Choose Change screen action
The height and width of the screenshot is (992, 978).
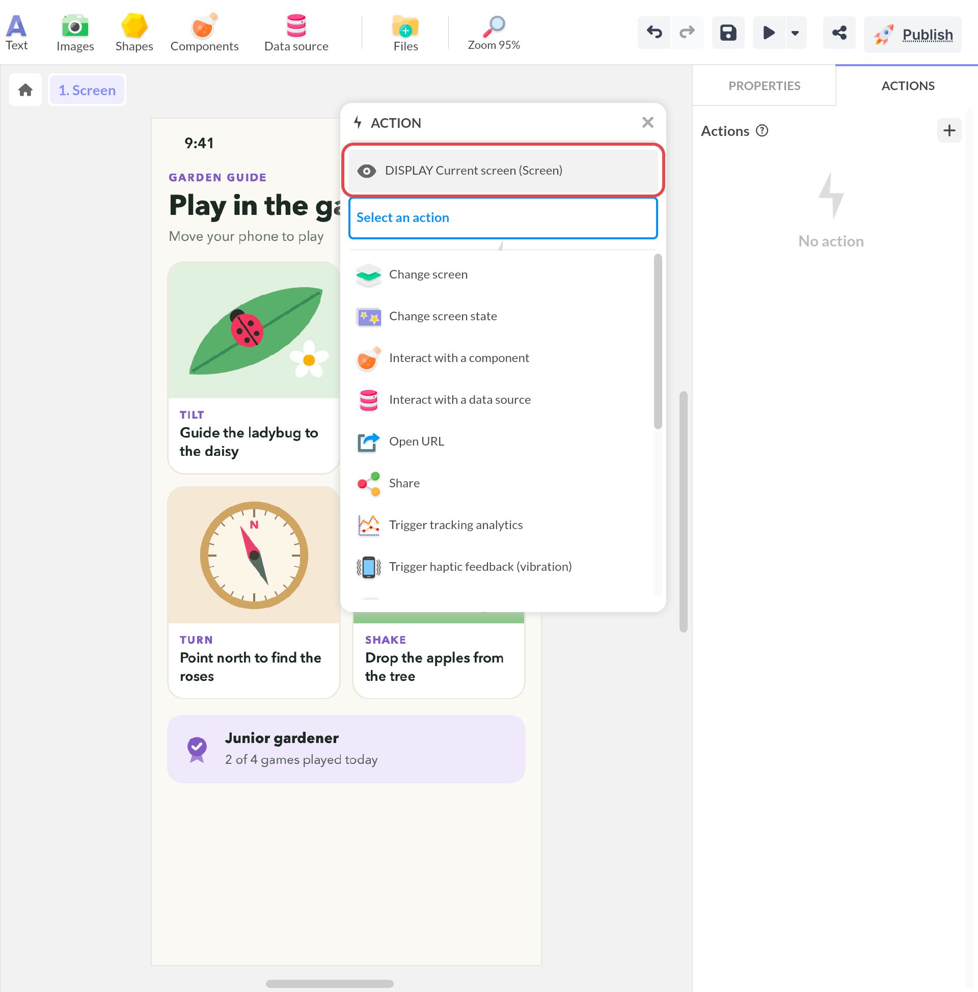(x=502, y=274)
